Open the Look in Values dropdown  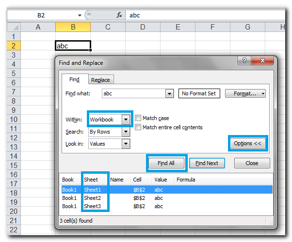click(126, 144)
